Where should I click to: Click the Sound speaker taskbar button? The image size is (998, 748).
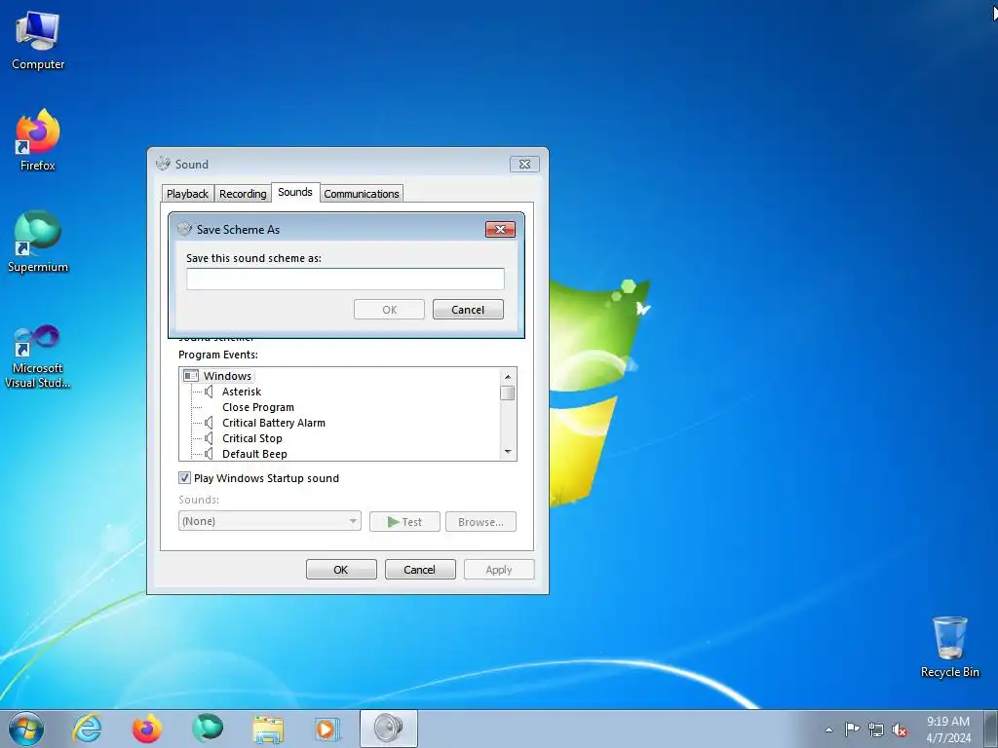[x=388, y=729]
